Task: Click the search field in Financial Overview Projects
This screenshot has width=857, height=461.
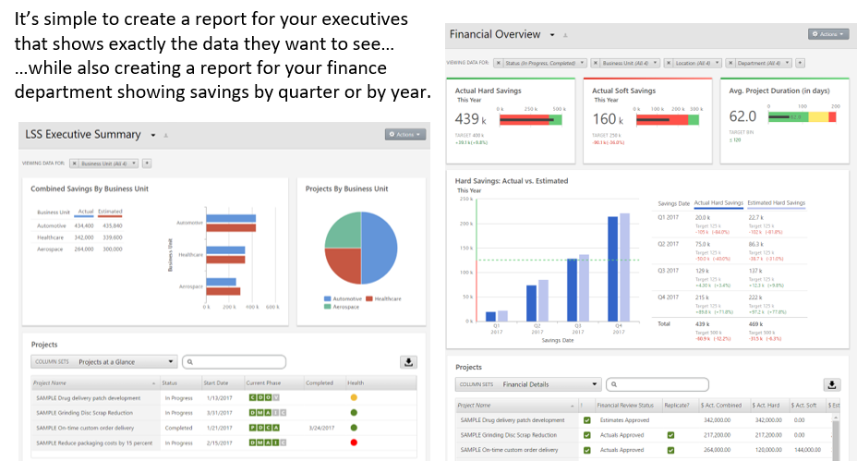Action: click(x=662, y=384)
